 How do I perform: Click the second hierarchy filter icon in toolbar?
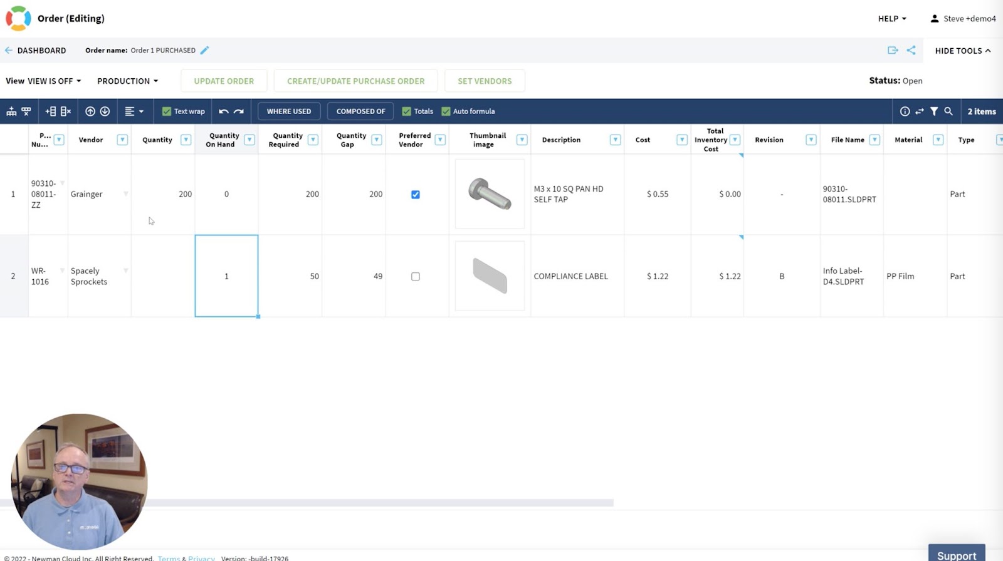pyautogui.click(x=26, y=111)
